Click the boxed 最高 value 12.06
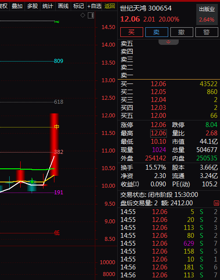220x280 pixels. [x=159, y=133]
